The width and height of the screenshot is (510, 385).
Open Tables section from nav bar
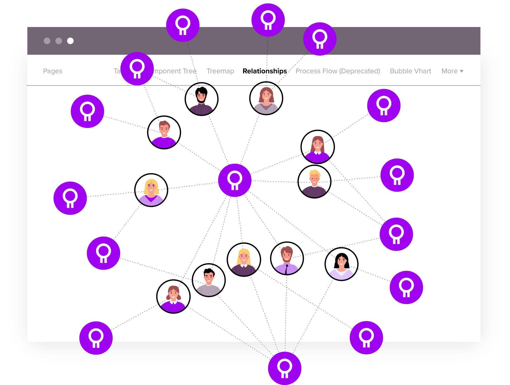coord(120,71)
